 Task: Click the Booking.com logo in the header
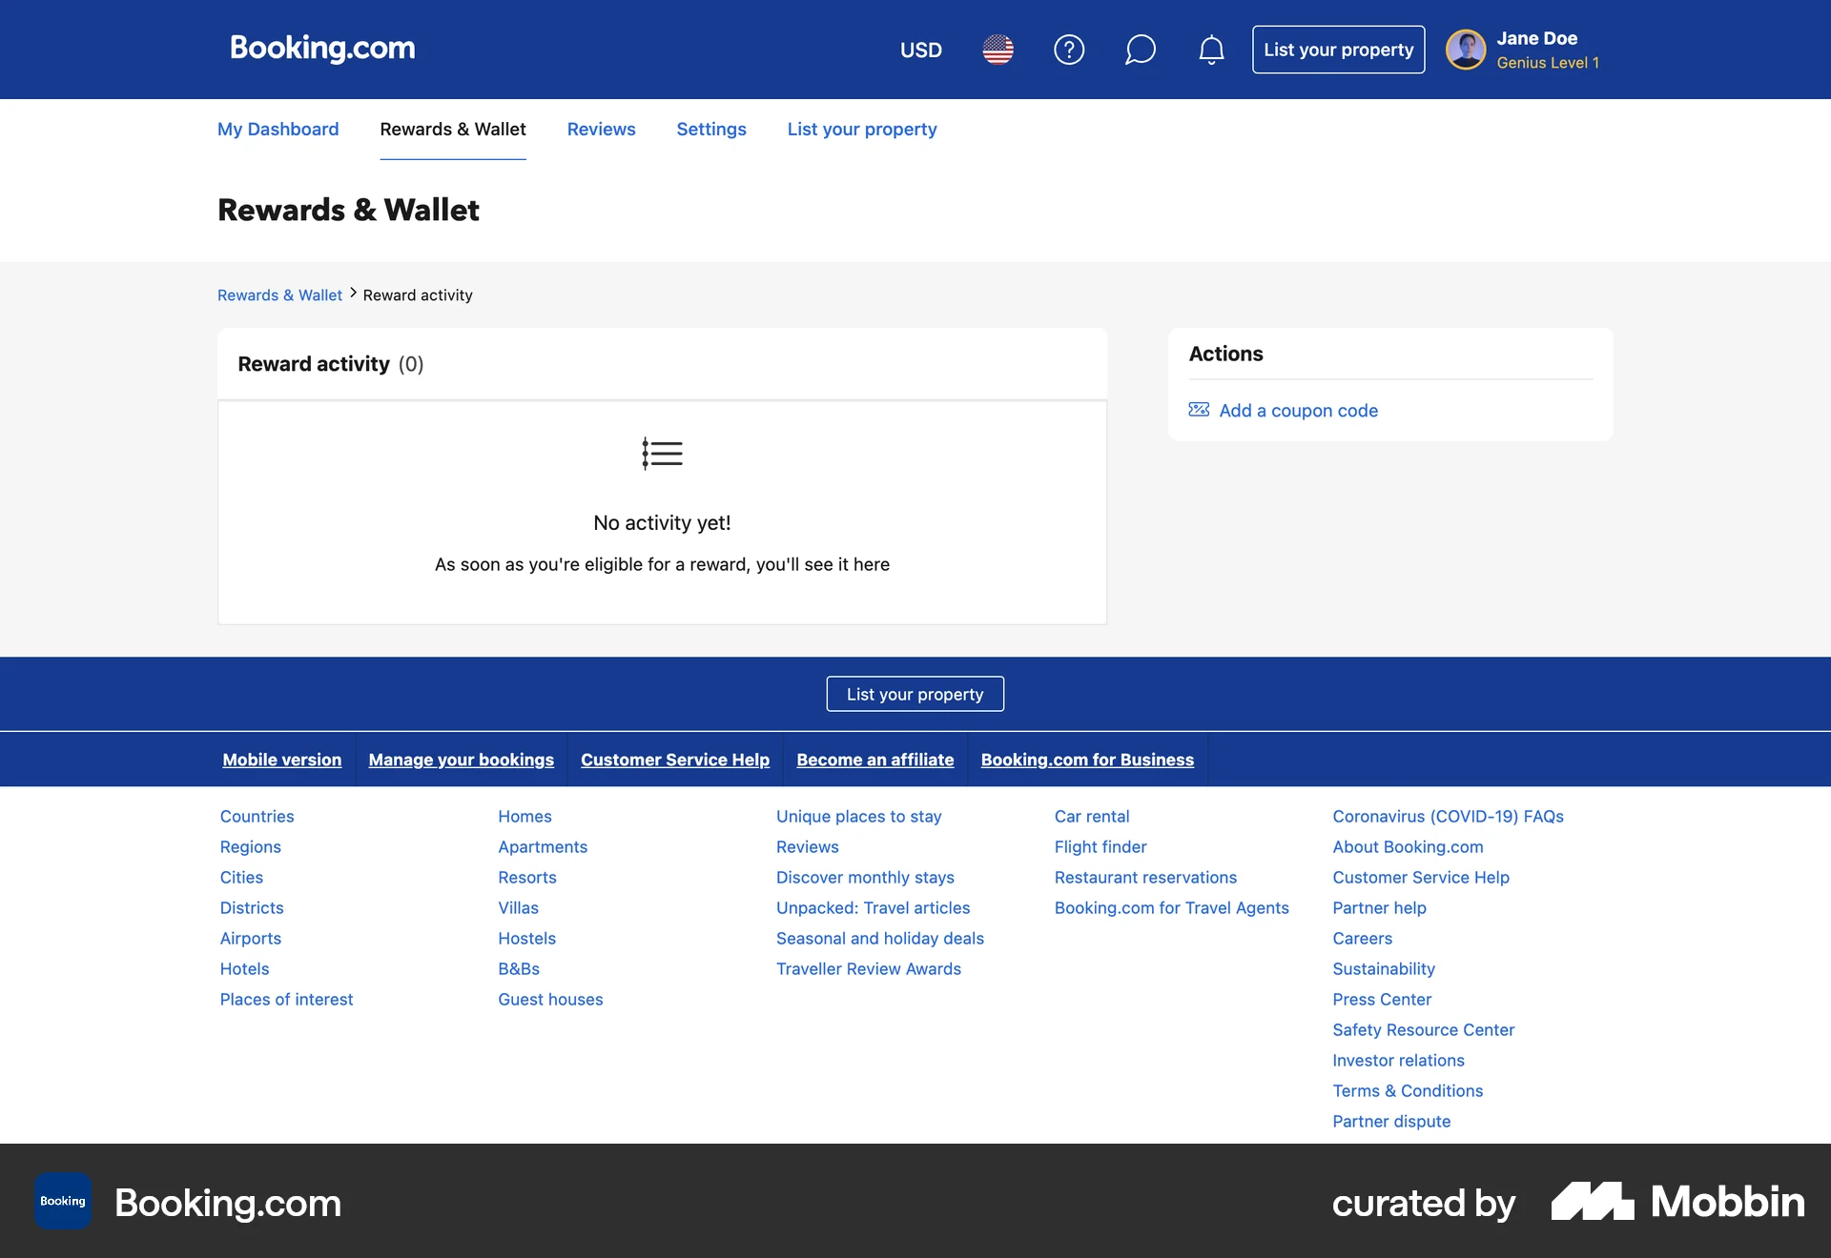pyautogui.click(x=321, y=49)
